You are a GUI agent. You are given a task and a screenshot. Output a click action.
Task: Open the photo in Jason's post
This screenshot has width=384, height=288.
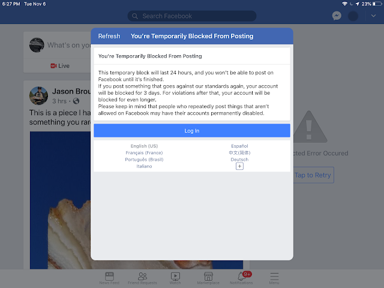pos(60,200)
